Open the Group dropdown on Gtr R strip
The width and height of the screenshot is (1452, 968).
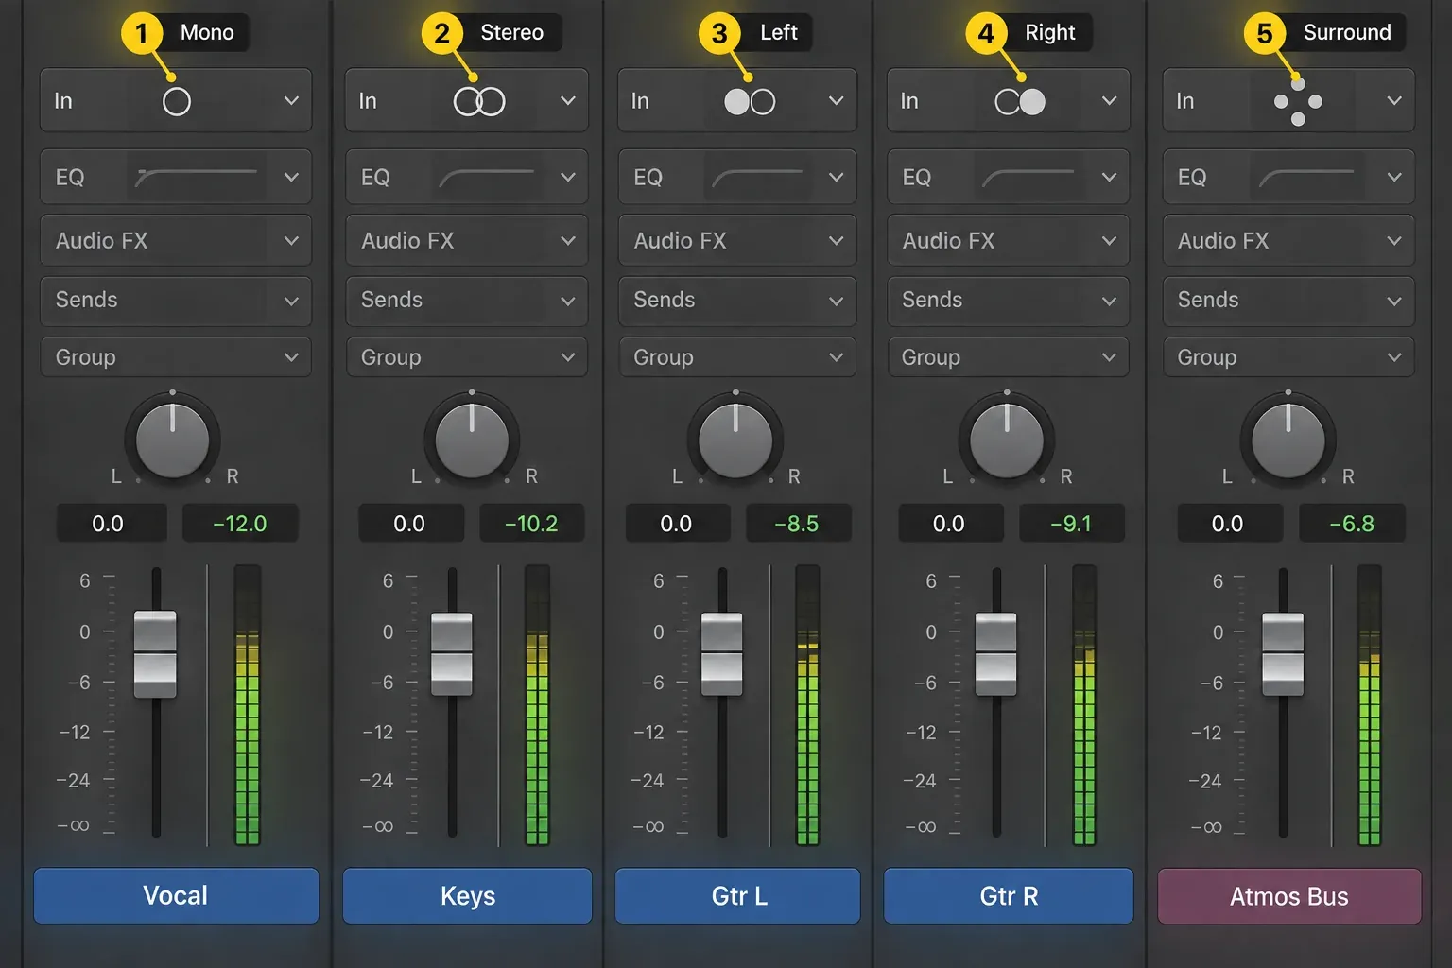(1008, 357)
